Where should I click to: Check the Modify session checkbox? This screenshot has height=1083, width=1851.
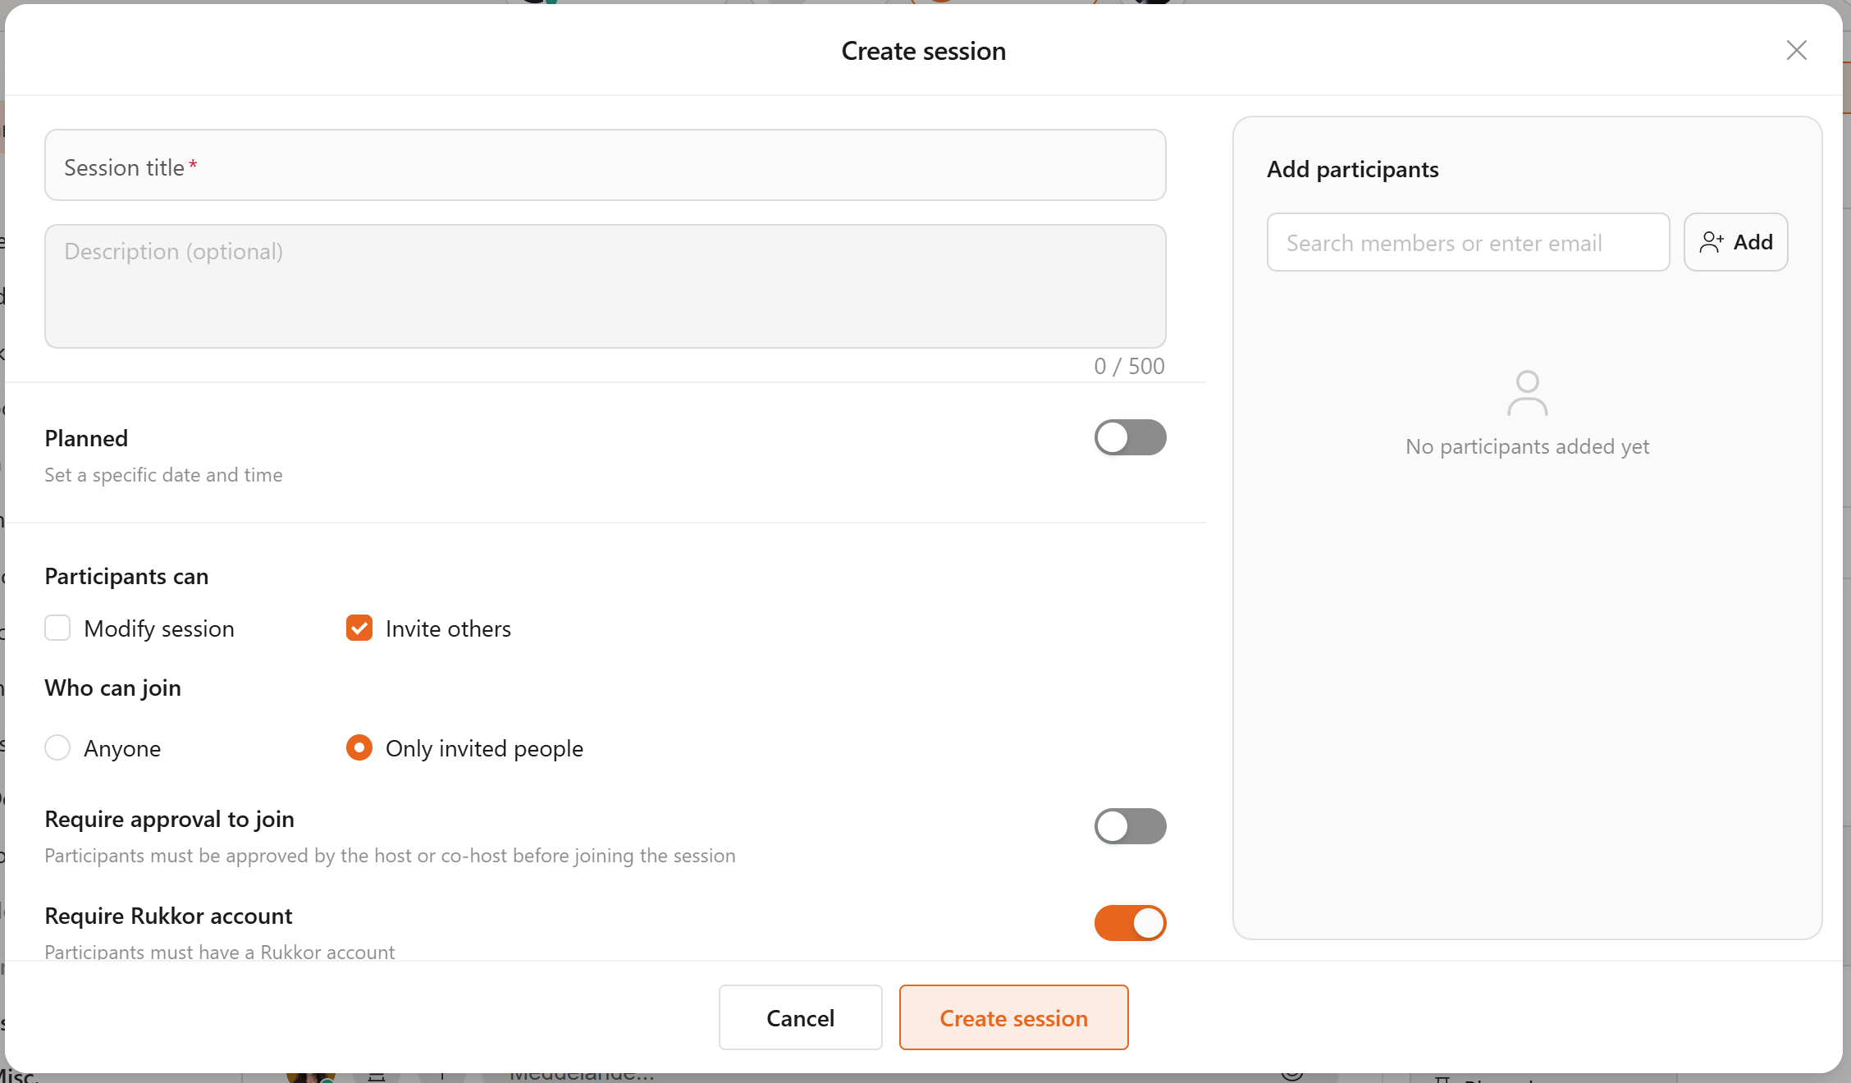click(57, 628)
